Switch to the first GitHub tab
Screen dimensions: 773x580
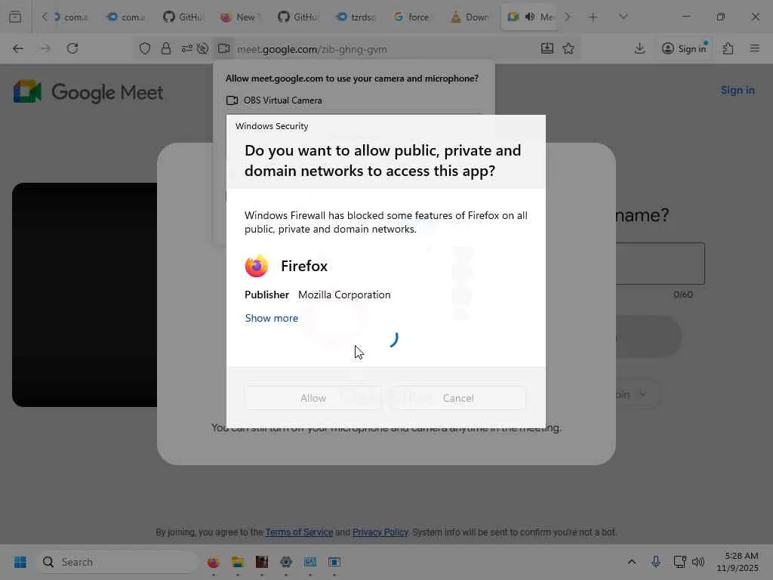(183, 17)
